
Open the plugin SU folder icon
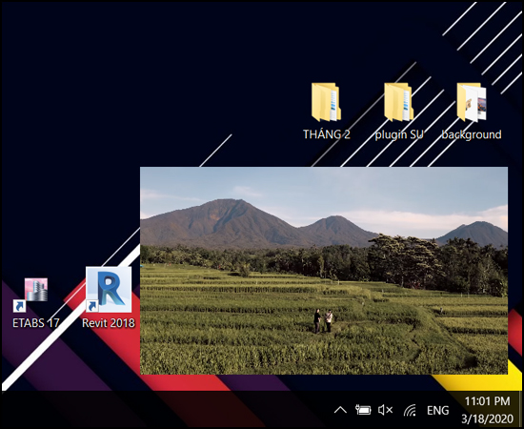click(x=398, y=102)
